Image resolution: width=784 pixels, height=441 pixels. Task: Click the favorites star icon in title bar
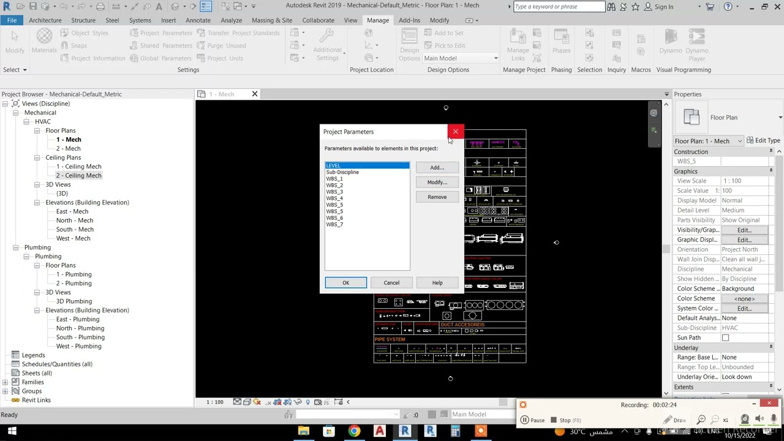click(x=635, y=7)
